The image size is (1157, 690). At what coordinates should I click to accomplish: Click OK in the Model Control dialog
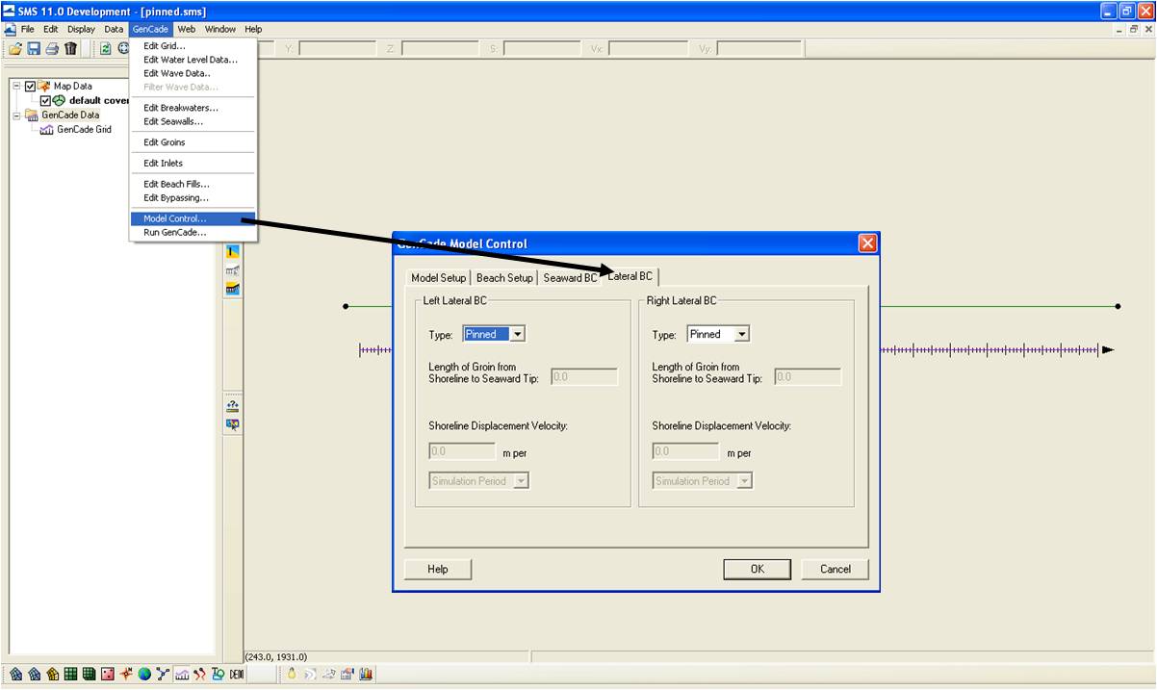pos(758,569)
